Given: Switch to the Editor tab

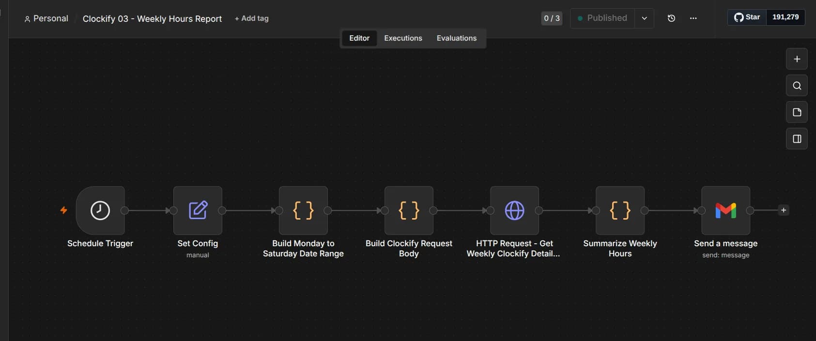Looking at the screenshot, I should point(359,38).
